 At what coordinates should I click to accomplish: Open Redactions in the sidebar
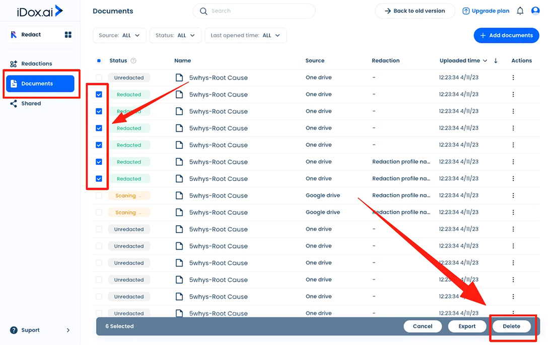[36, 64]
